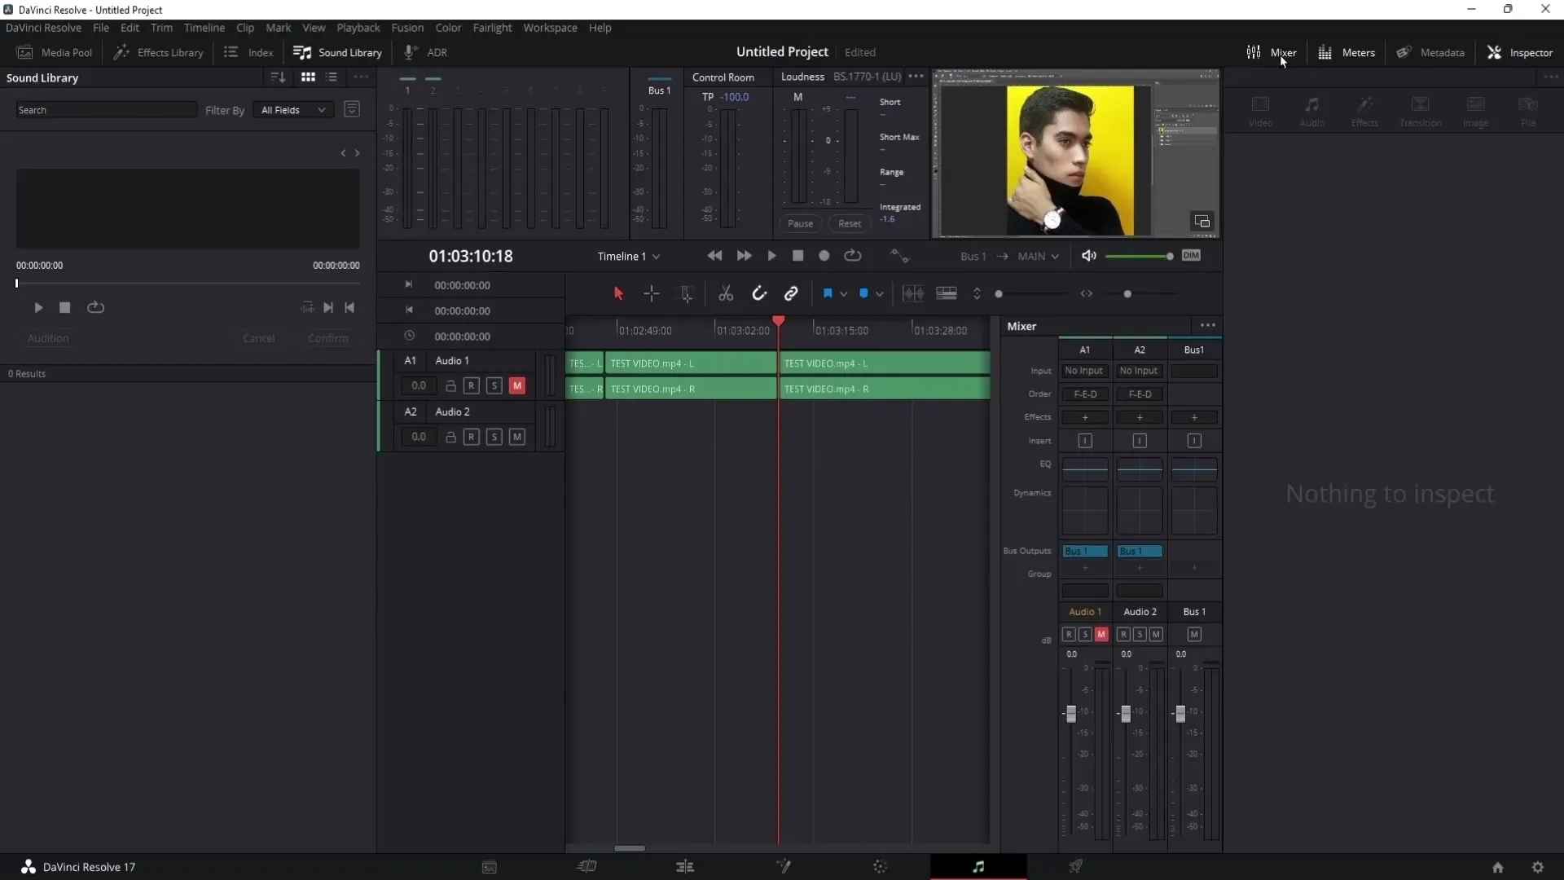Image resolution: width=1564 pixels, height=880 pixels.
Task: Select the Link/Unlink clips icon
Action: pyautogui.click(x=792, y=293)
